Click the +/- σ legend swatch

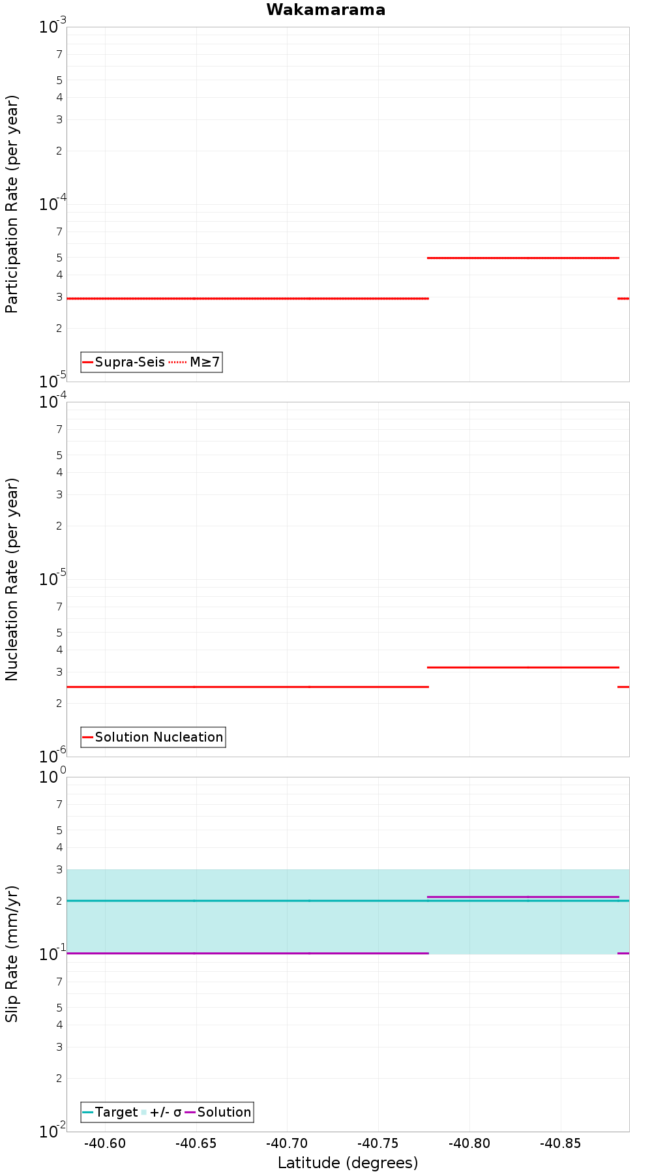point(144,1112)
